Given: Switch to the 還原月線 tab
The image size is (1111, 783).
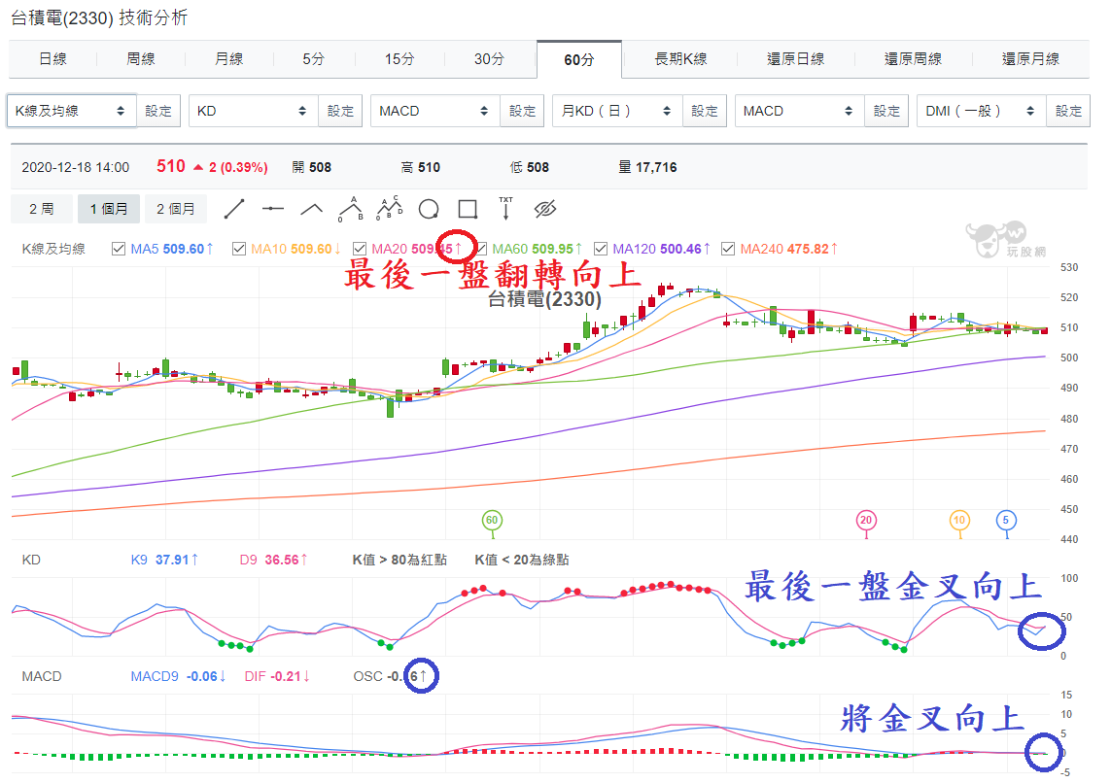Looking at the screenshot, I should (1031, 59).
